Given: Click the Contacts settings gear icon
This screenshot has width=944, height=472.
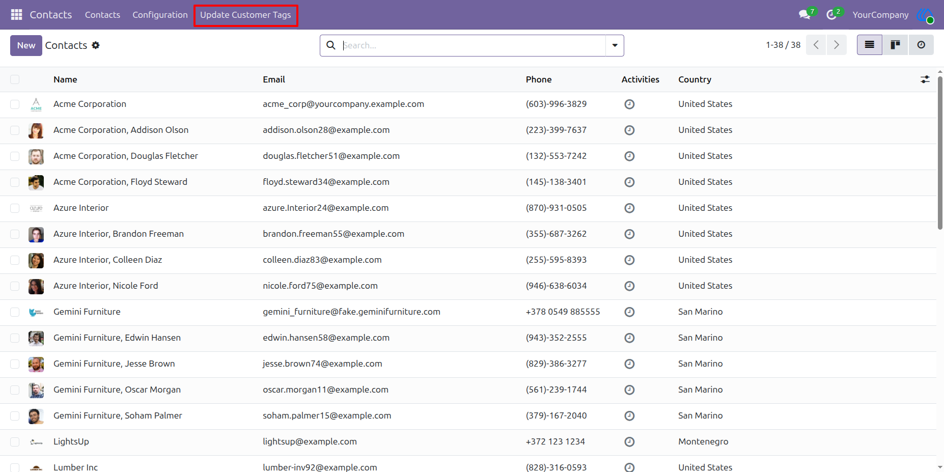Looking at the screenshot, I should click(96, 45).
